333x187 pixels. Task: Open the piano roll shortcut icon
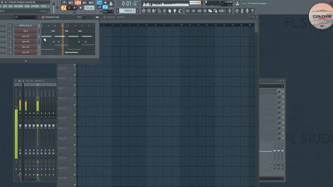pos(154,11)
